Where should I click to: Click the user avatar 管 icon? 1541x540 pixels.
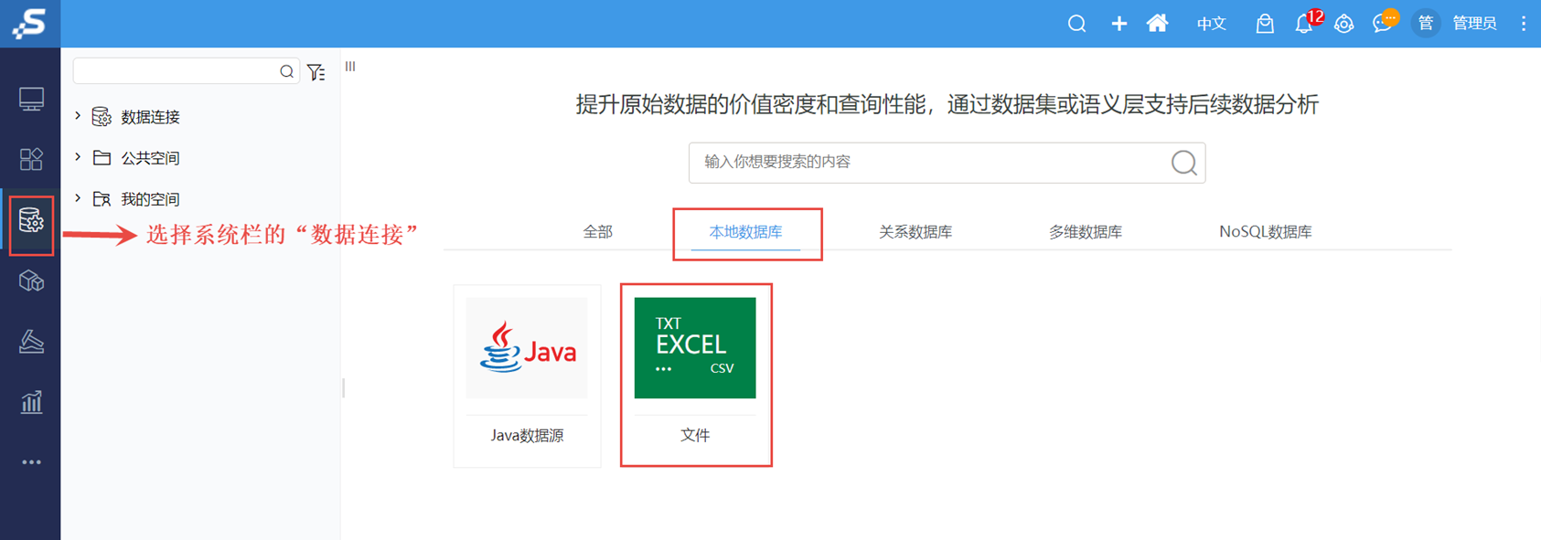pyautogui.click(x=1425, y=23)
